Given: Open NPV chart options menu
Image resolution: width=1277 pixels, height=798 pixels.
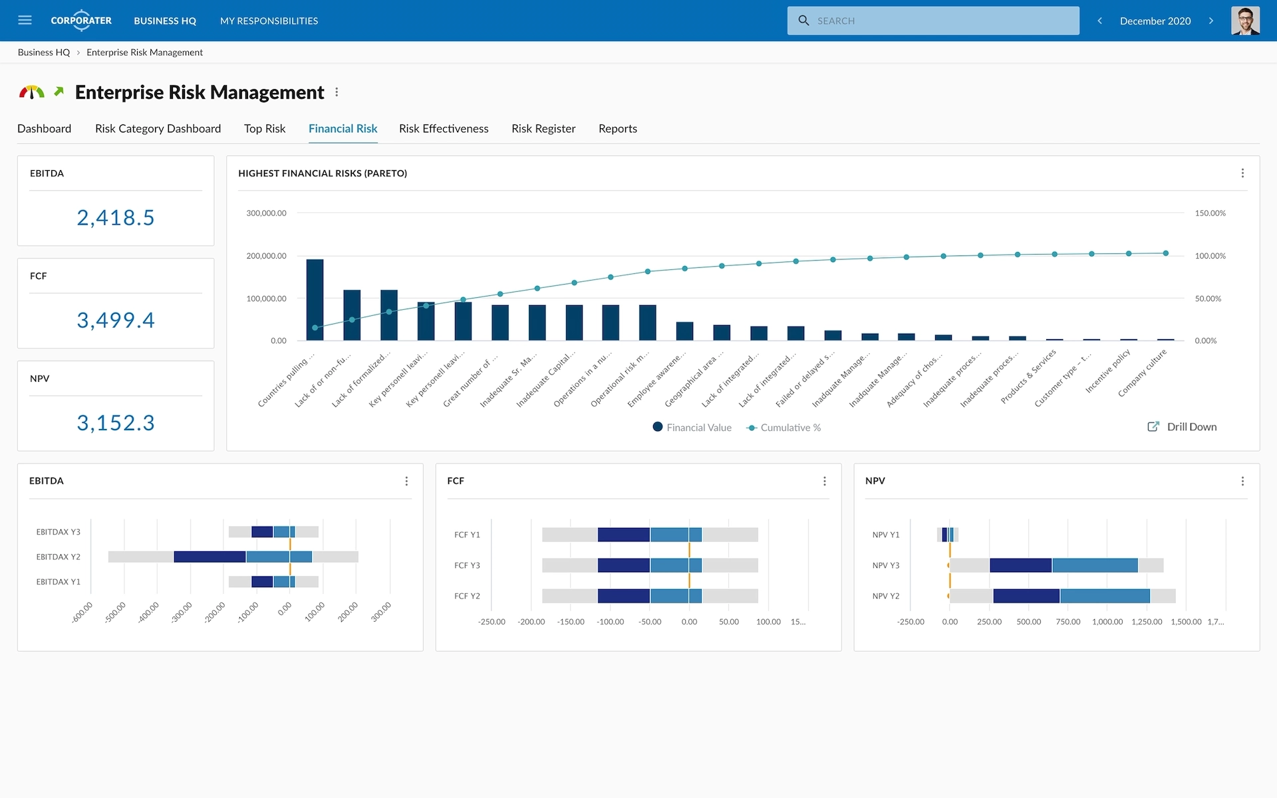Looking at the screenshot, I should (1242, 481).
